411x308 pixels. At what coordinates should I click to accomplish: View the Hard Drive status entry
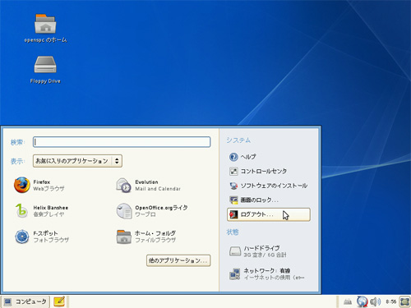tap(257, 251)
